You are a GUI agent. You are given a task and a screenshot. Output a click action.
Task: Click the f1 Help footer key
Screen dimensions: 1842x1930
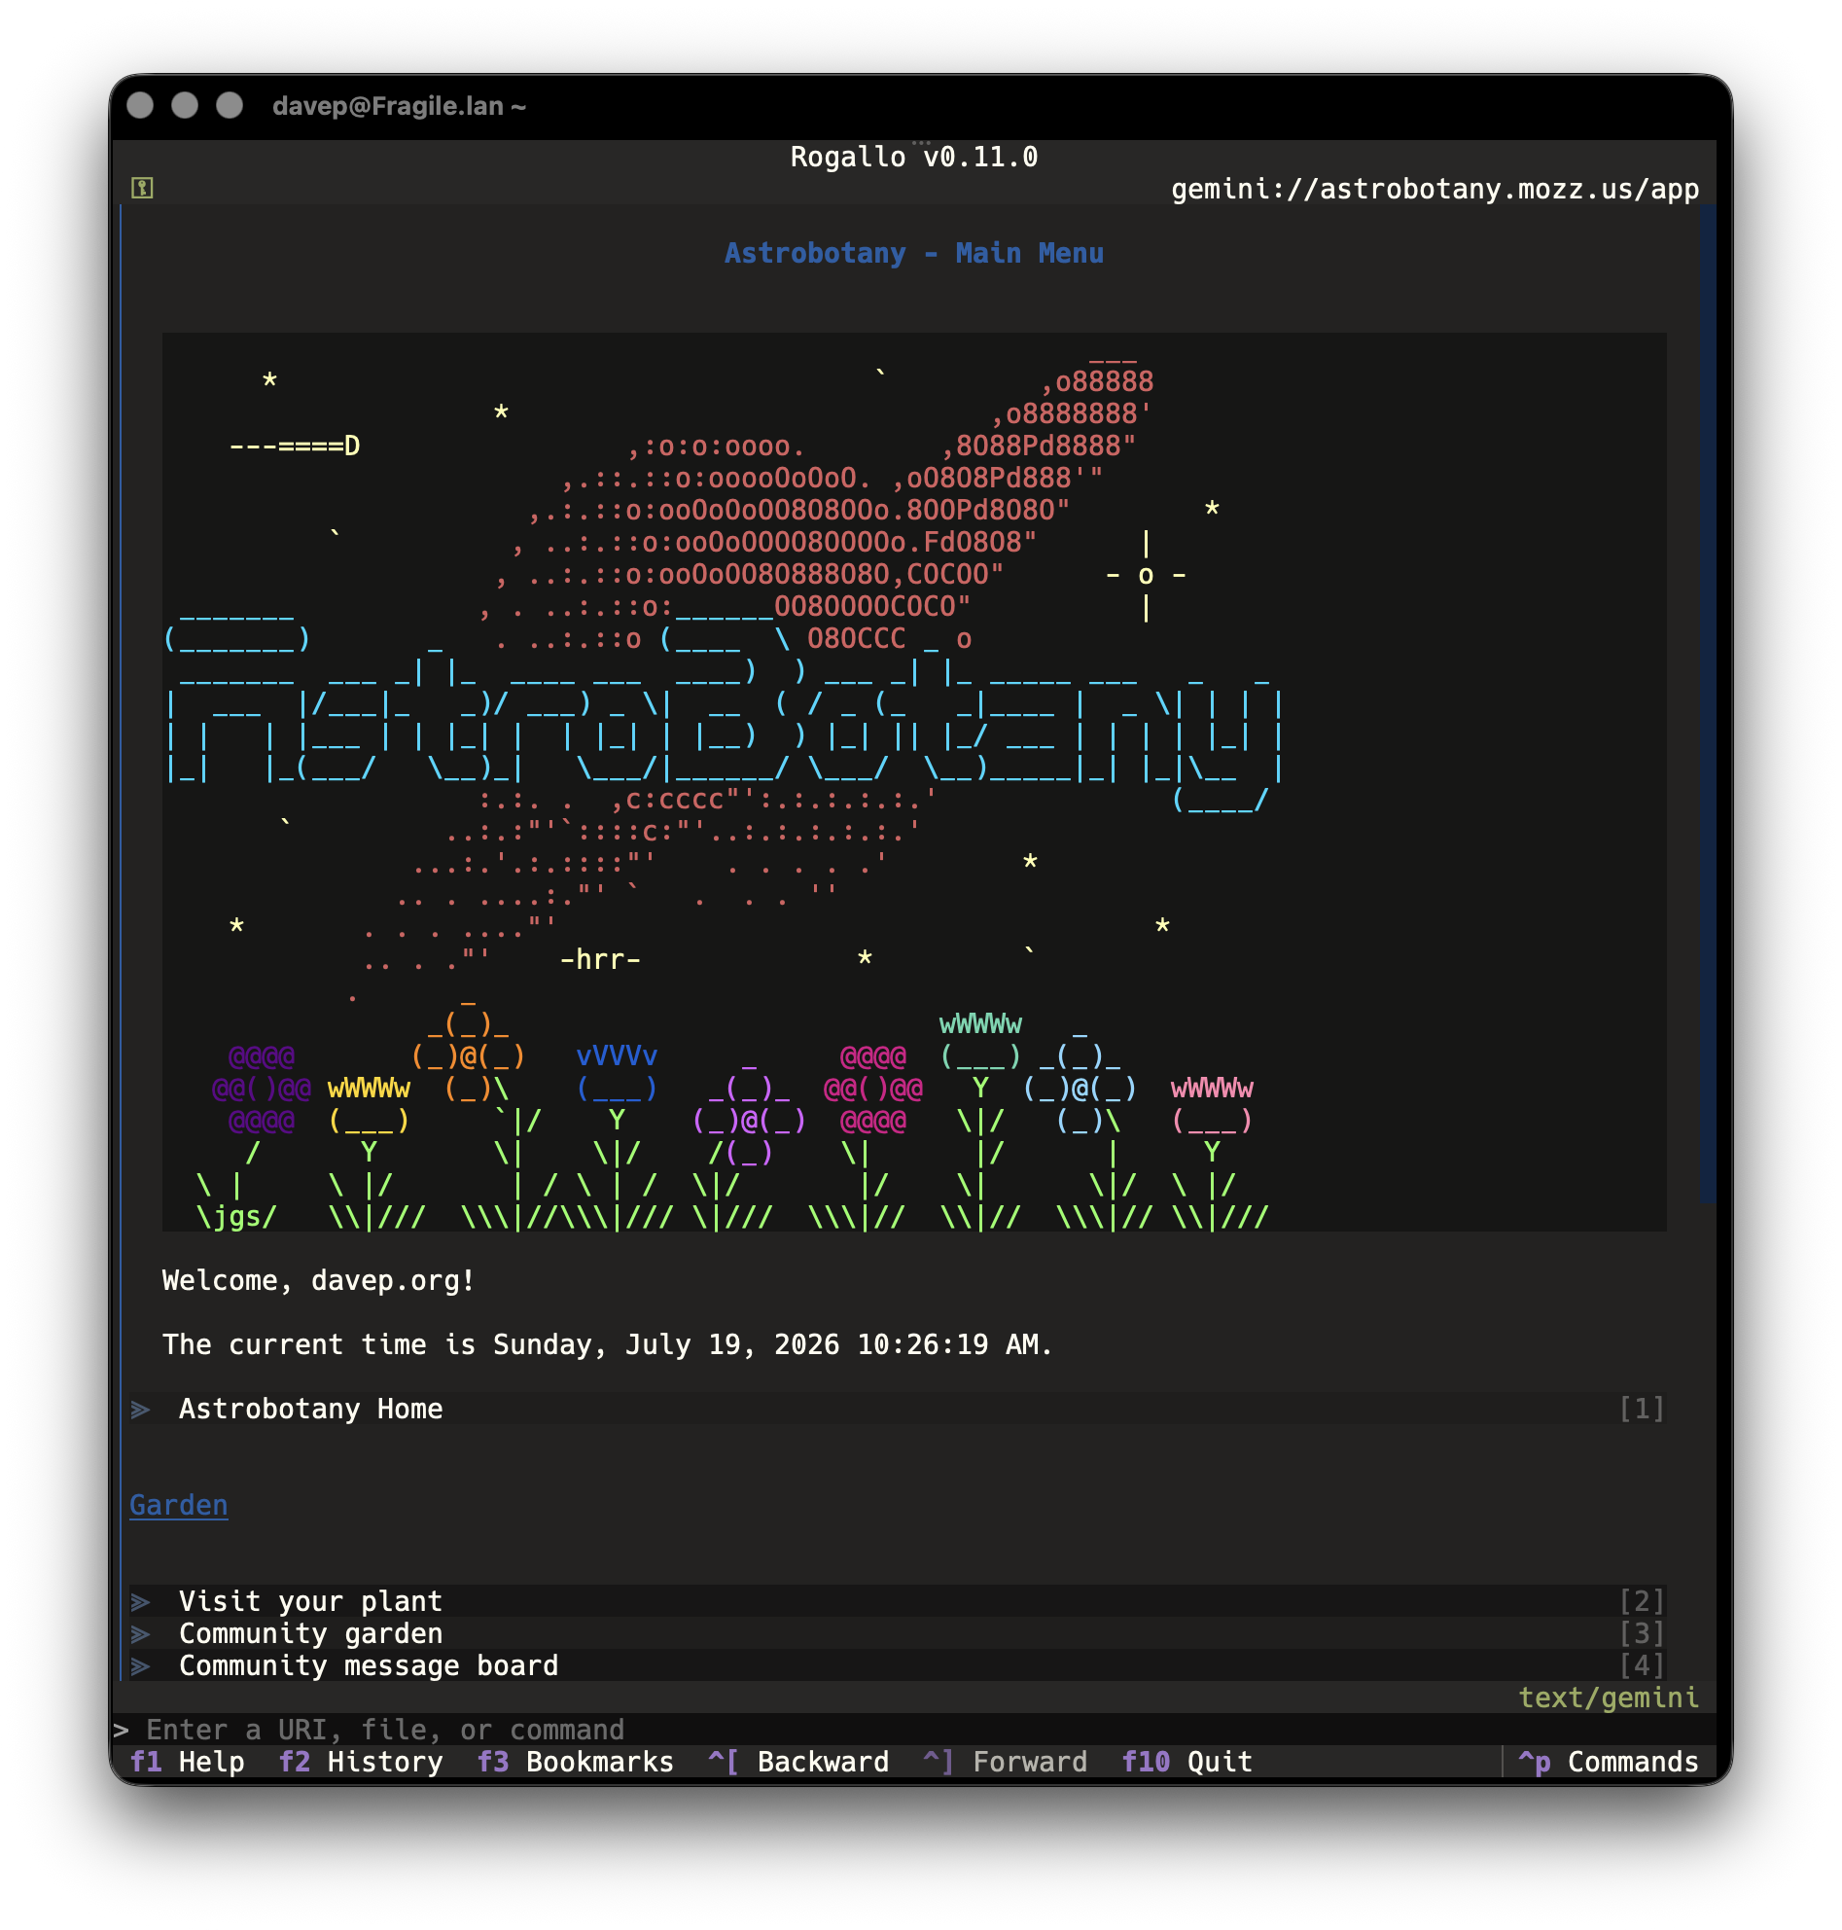[x=188, y=1762]
